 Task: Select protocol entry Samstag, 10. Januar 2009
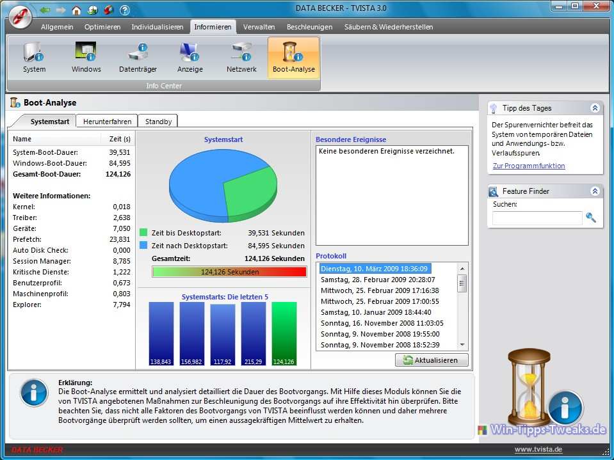(376, 313)
